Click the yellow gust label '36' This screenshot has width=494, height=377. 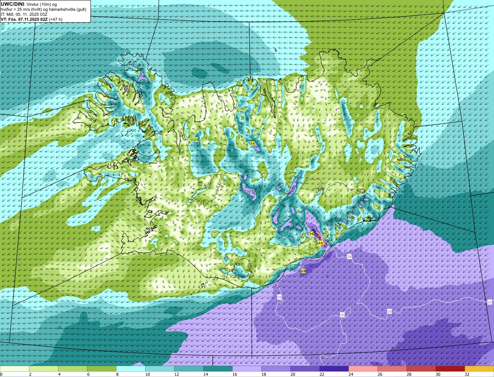[311, 234]
